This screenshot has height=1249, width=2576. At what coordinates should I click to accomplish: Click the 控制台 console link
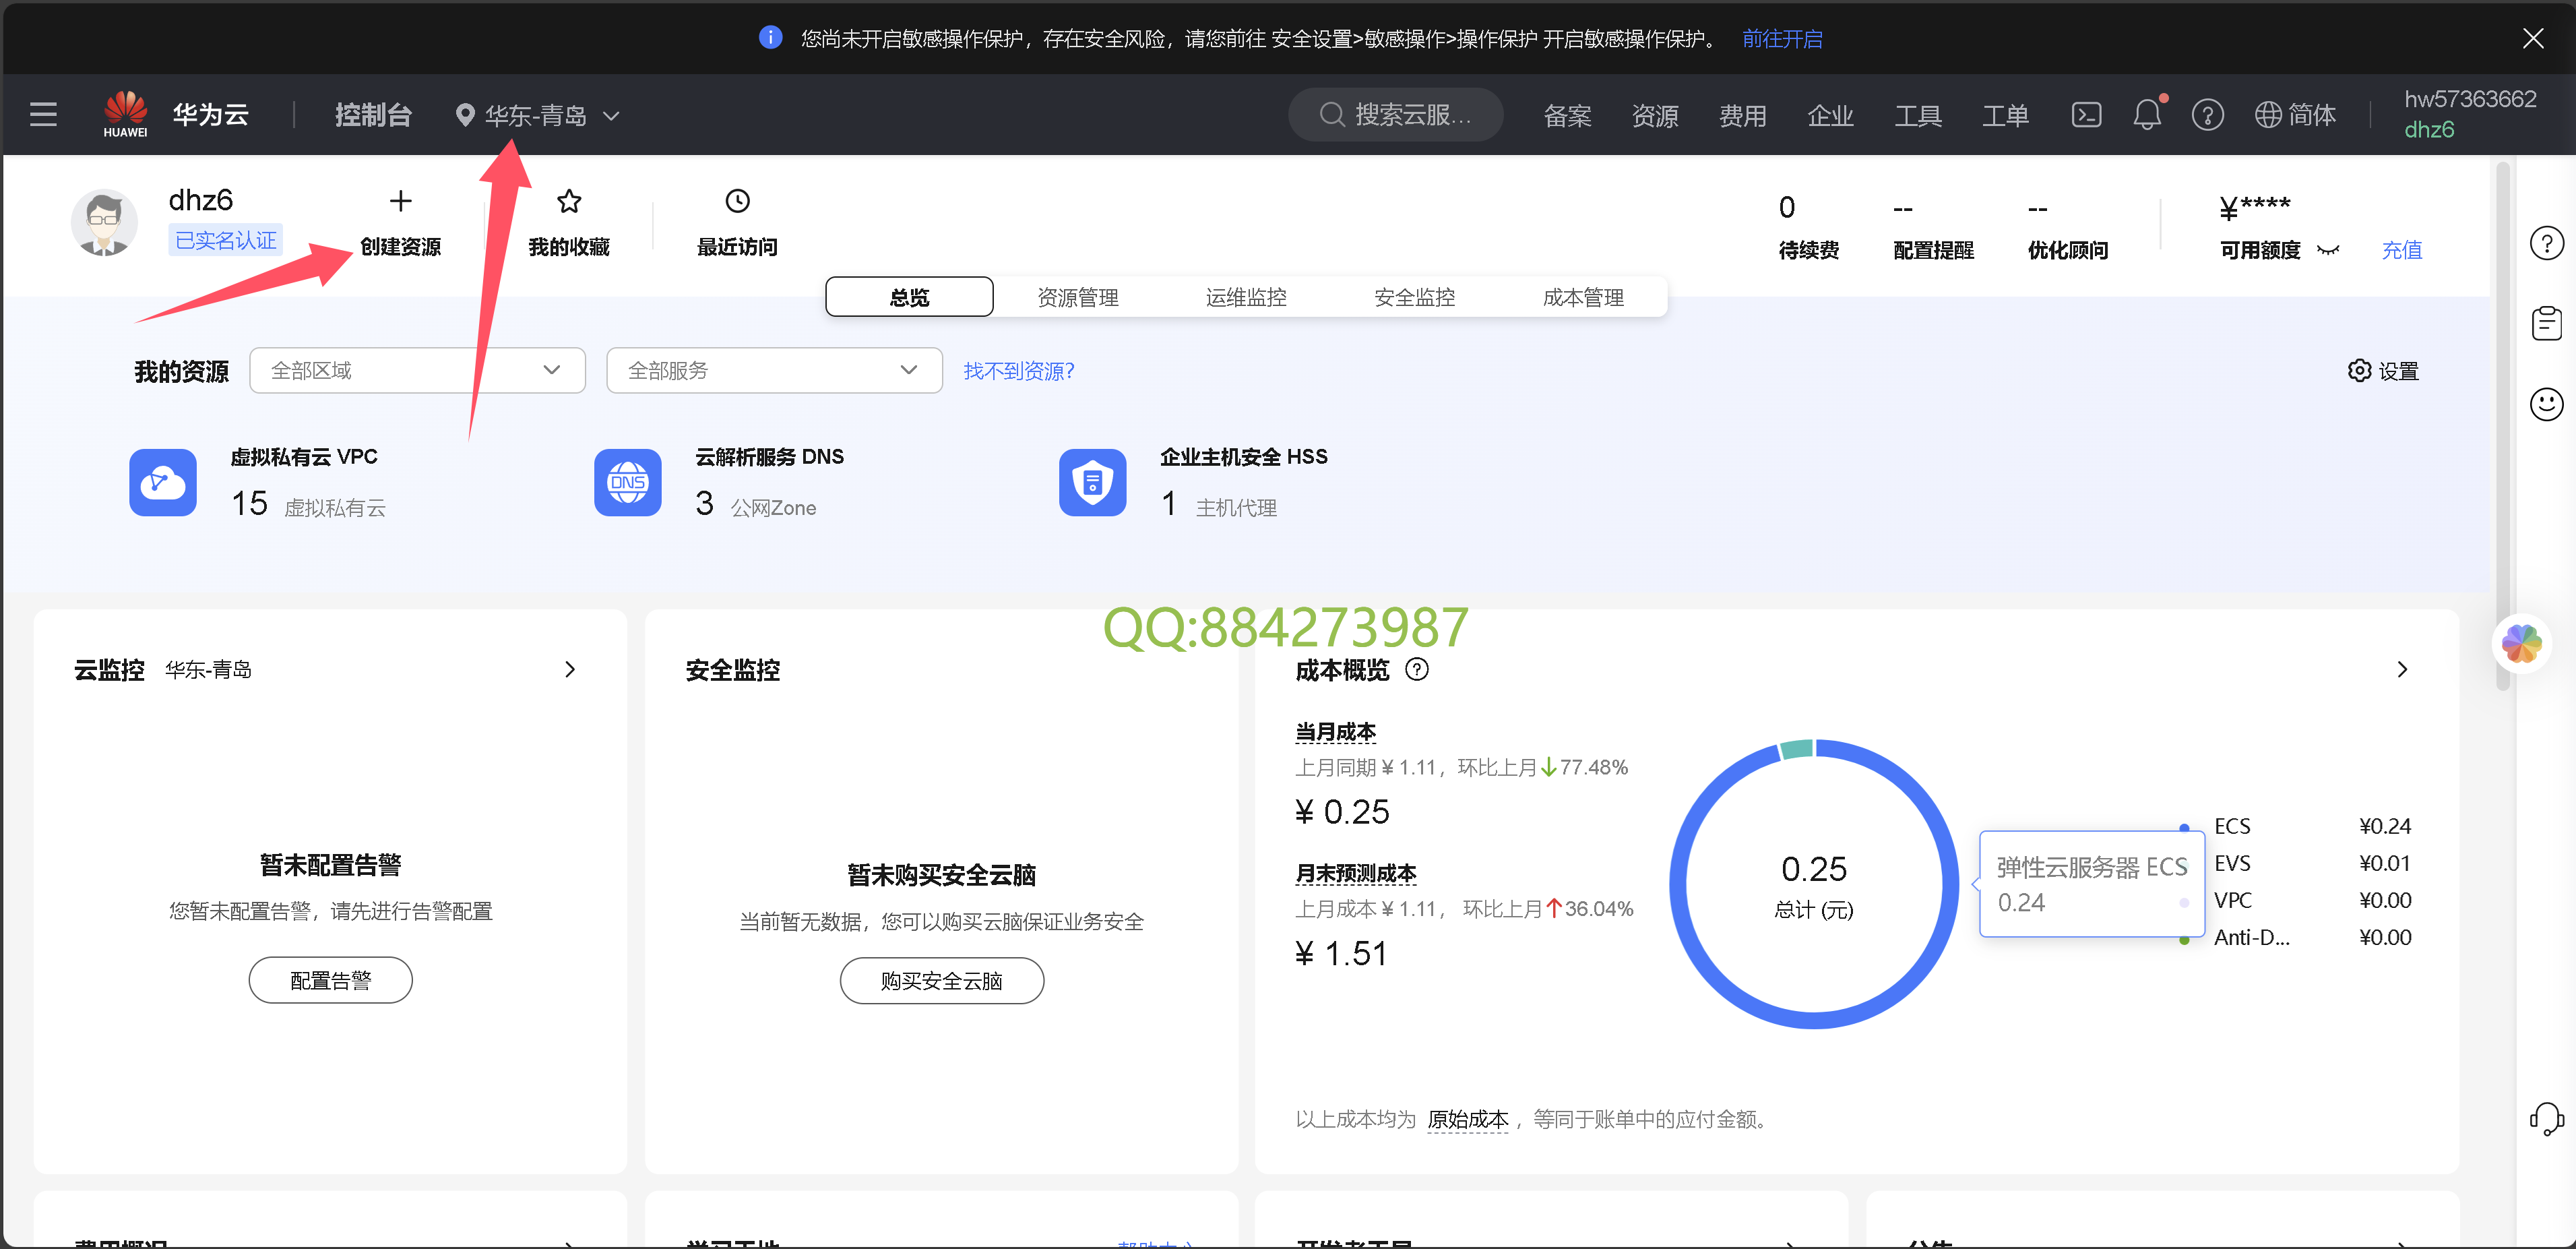[373, 115]
